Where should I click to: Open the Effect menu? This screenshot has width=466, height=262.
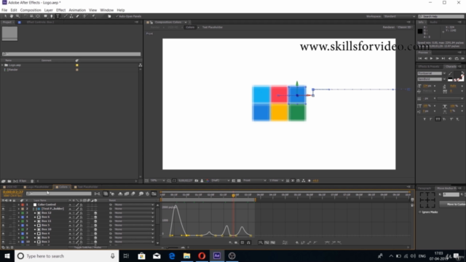[x=60, y=10]
